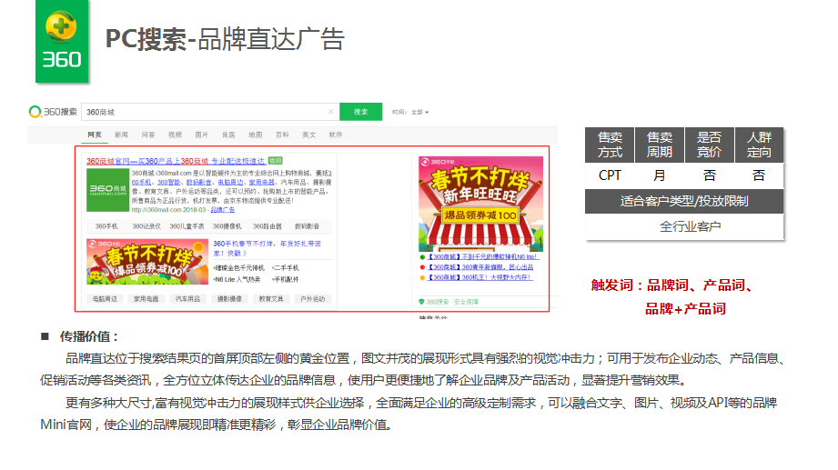838x470 pixels.
Task: Click the 适合客户类型/投放限制 header
Action: pyautogui.click(x=684, y=201)
